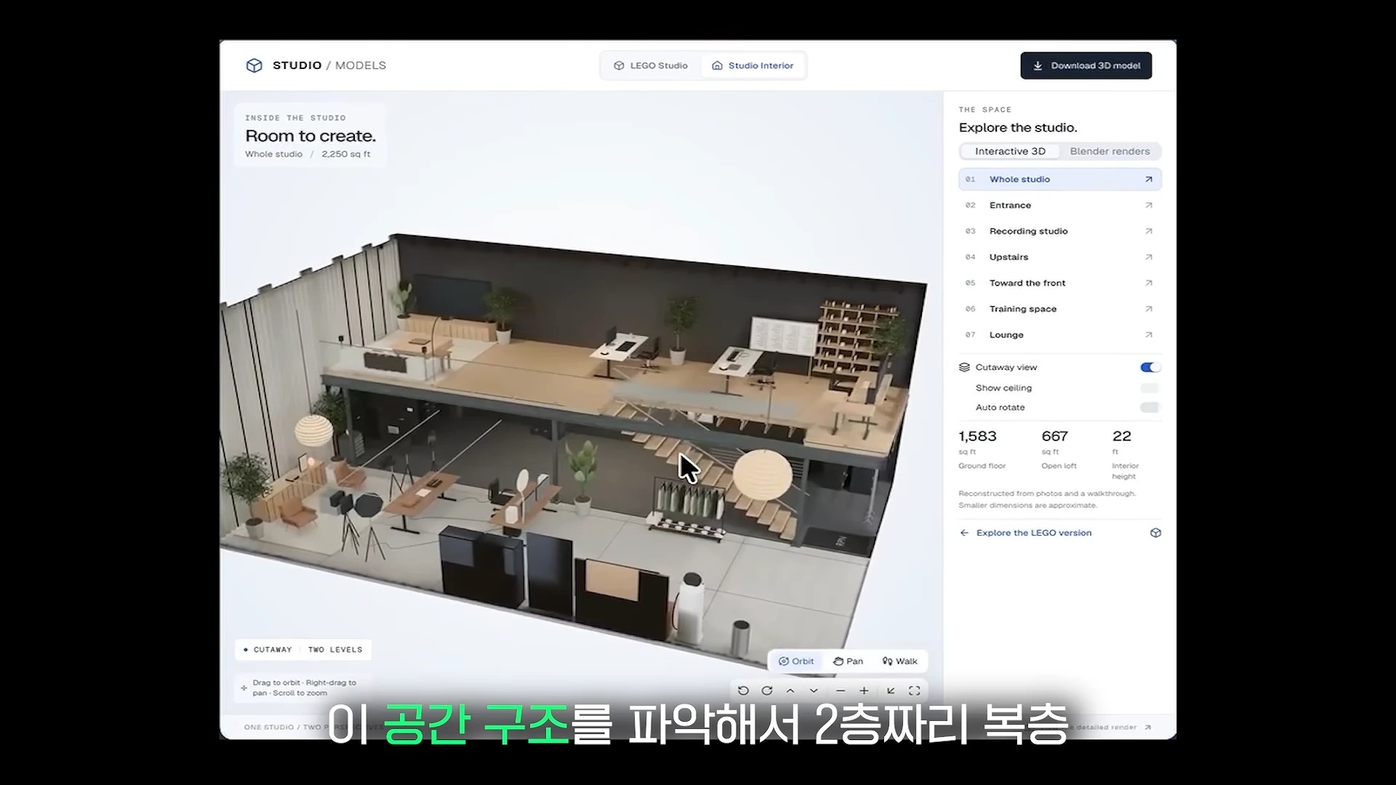The height and width of the screenshot is (785, 1396).
Task: Tilt the camera down with the chevron
Action: click(814, 691)
